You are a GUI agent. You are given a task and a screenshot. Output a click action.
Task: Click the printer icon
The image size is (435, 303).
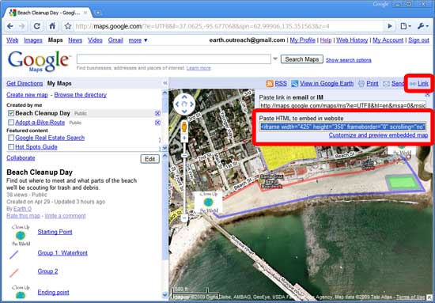361,84
